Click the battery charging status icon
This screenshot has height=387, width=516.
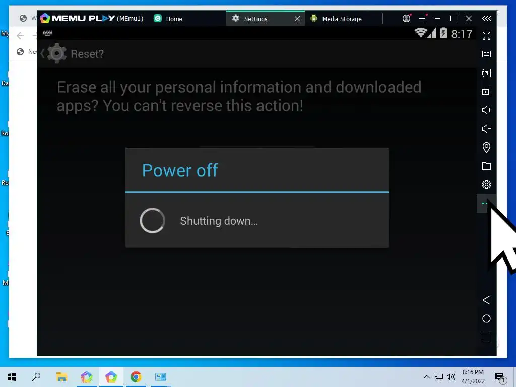tap(443, 33)
